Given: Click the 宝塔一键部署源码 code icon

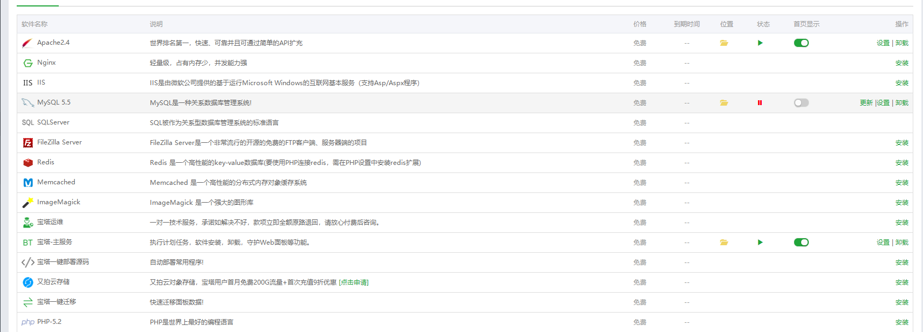Looking at the screenshot, I should 28,262.
